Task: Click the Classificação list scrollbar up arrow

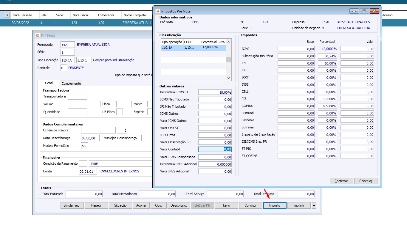Action: pyautogui.click(x=229, y=42)
